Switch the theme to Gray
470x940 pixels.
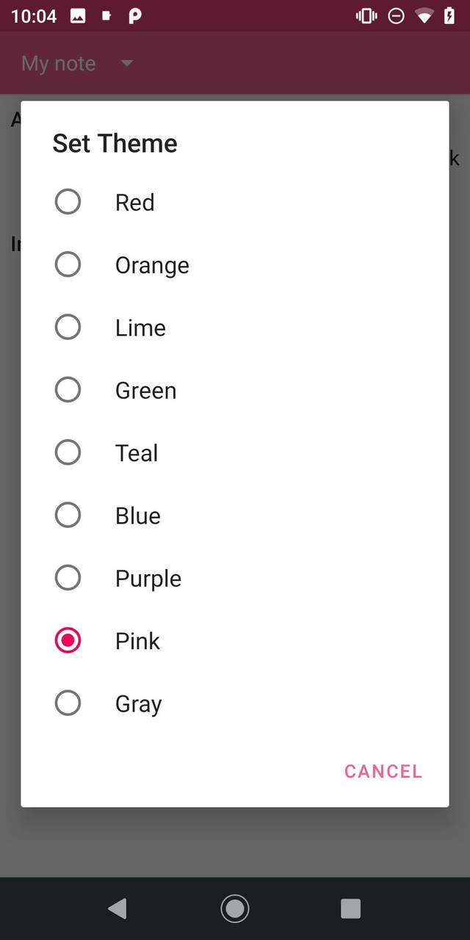(x=68, y=703)
